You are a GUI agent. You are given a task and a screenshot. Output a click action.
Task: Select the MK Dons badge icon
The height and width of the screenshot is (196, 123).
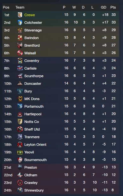pyautogui.click(x=20, y=99)
